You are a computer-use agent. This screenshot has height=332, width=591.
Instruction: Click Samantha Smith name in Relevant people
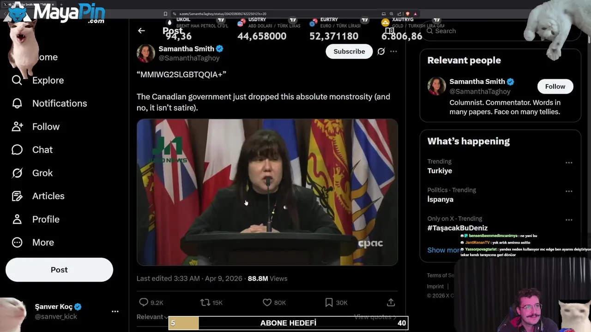pos(477,82)
